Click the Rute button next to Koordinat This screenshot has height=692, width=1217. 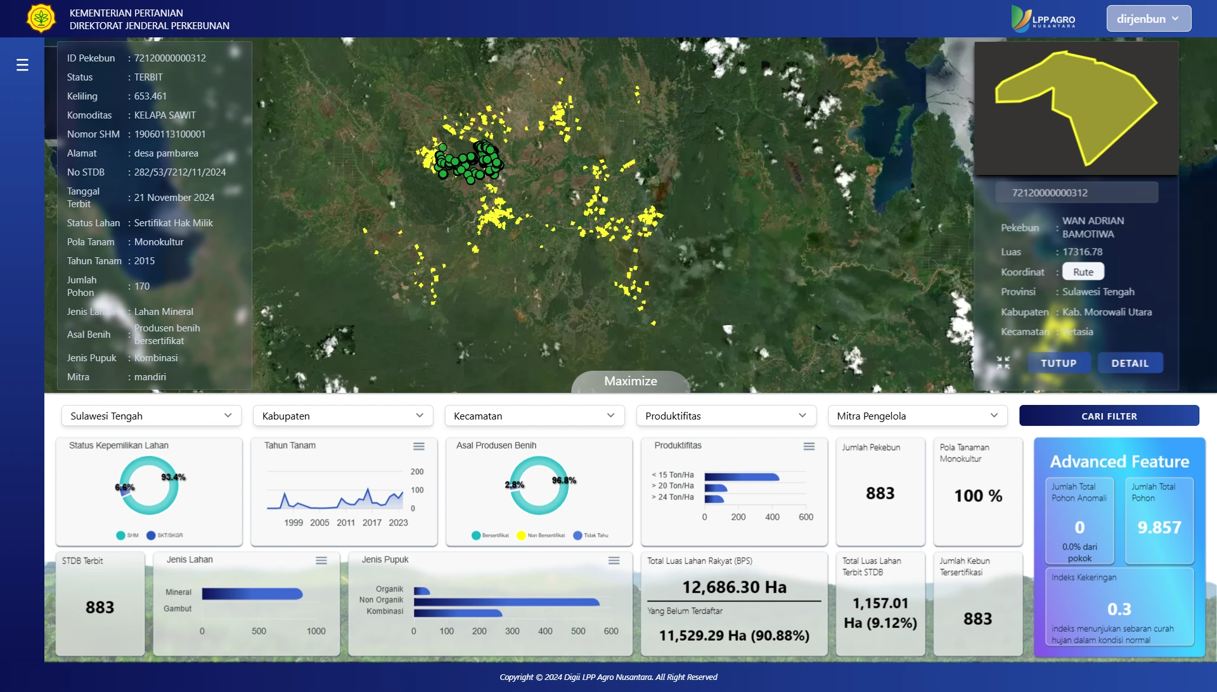coord(1083,271)
